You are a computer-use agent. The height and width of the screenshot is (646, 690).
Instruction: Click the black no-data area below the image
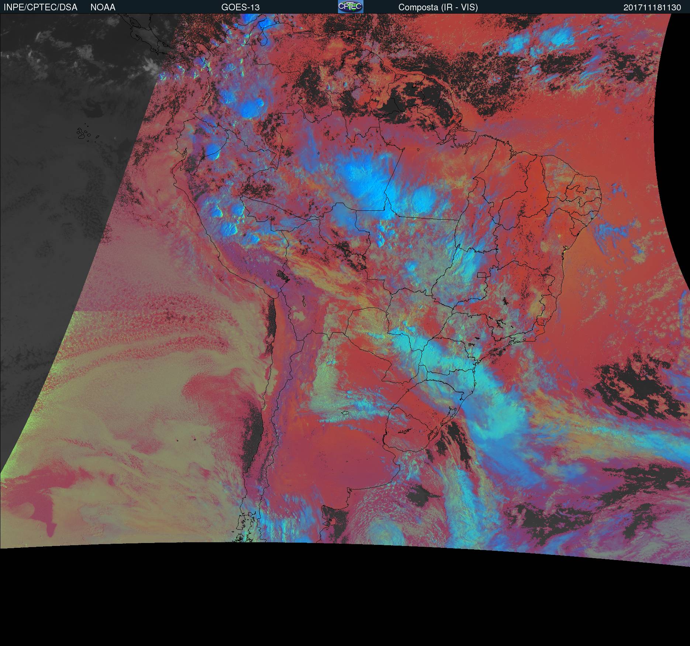point(345,598)
